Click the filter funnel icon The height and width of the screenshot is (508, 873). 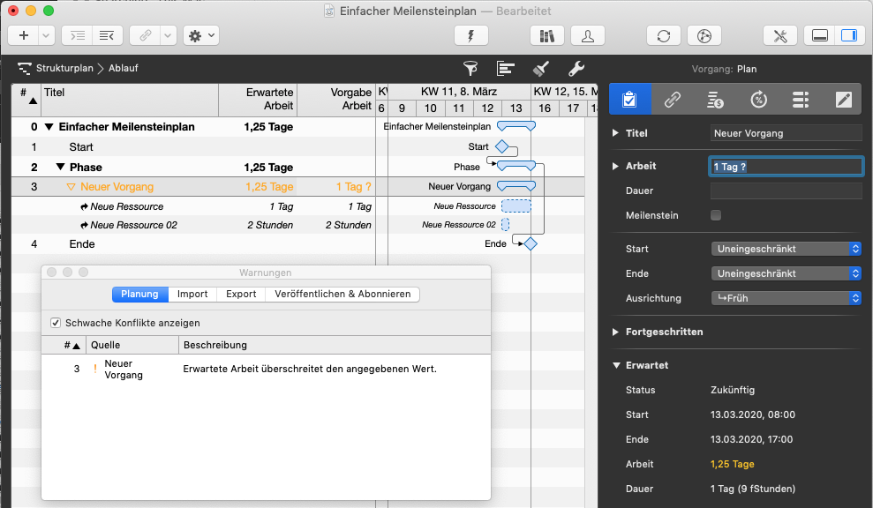pos(470,68)
